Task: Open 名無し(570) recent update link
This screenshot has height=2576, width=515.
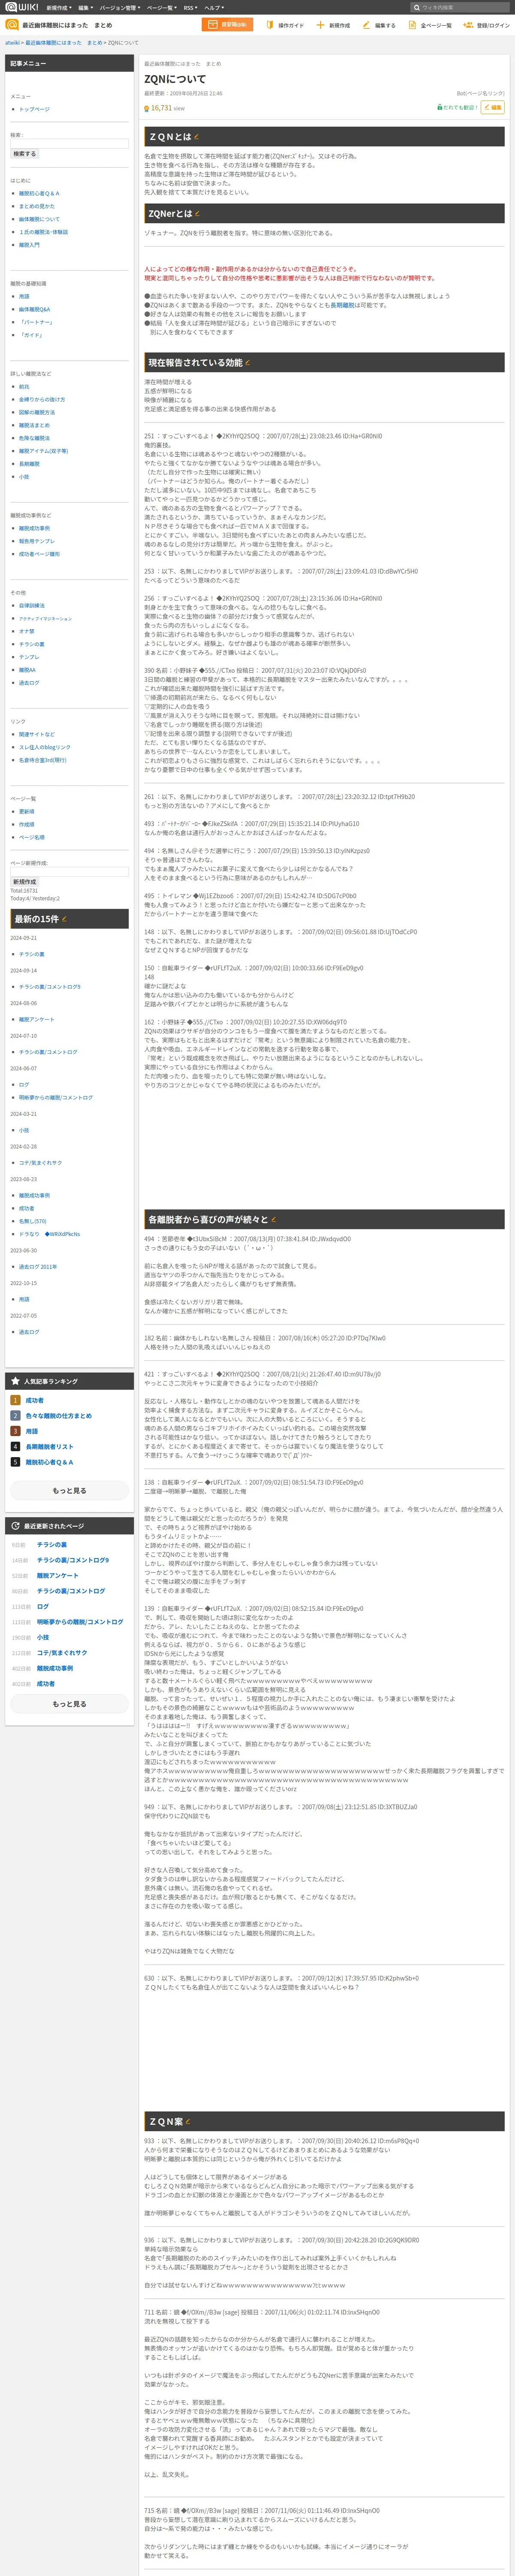Action: 32,1221
